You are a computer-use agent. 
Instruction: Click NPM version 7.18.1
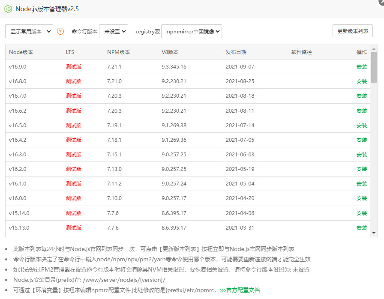pyautogui.click(x=114, y=140)
